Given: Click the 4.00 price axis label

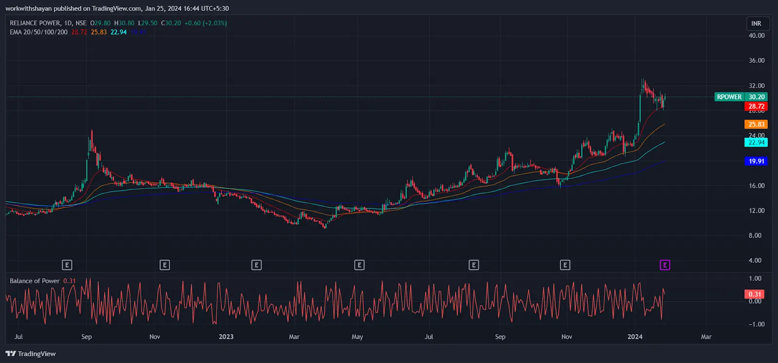Looking at the screenshot, I should 755,260.
